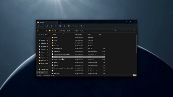Select the Low.ini file
173x97 pixels.
click(x=78, y=71)
